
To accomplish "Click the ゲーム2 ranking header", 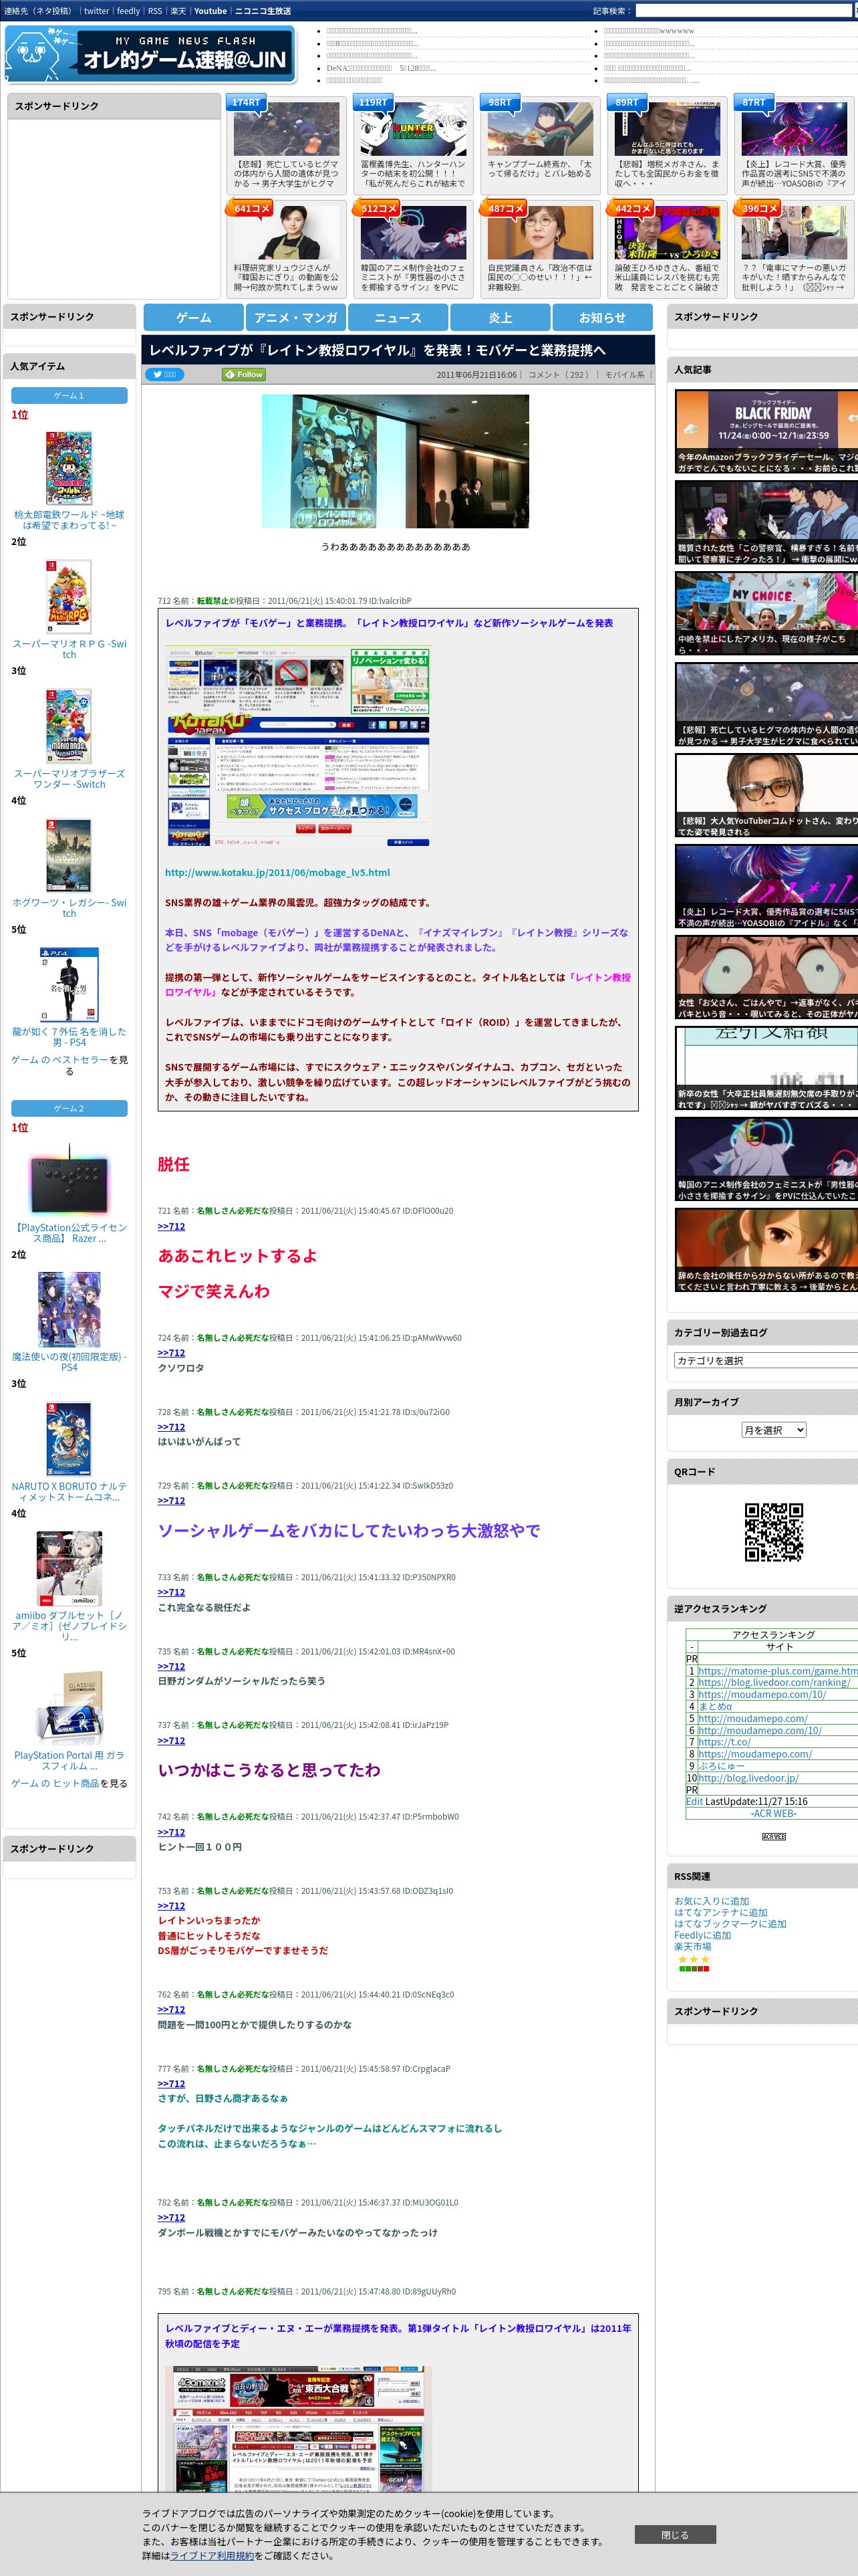I will pos(69,1109).
